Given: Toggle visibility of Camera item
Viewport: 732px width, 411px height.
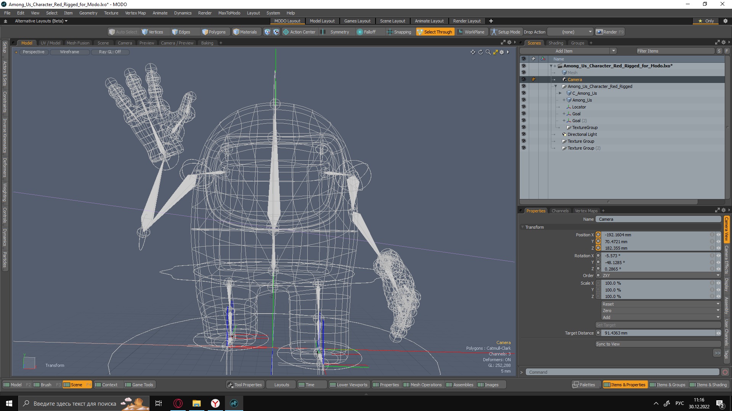Looking at the screenshot, I should point(523,79).
